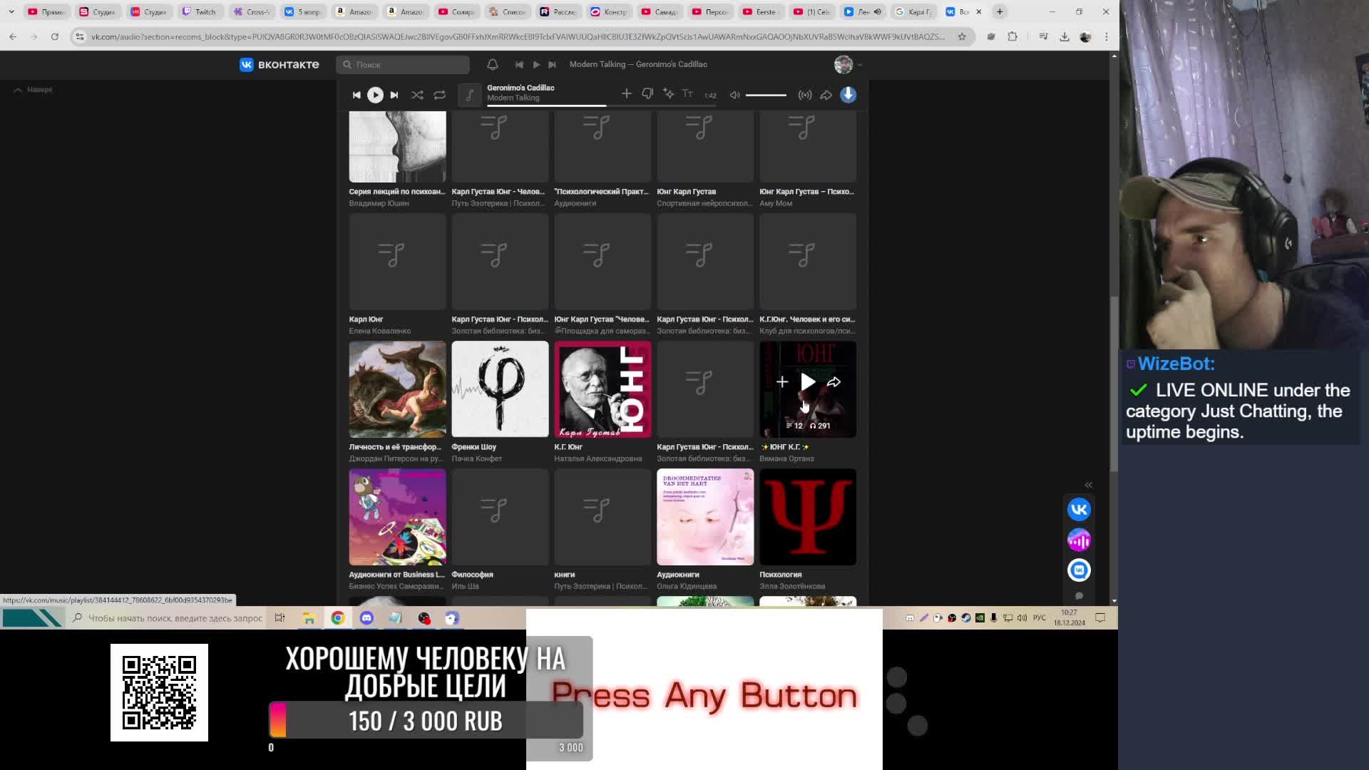Expand the collapsed side panel double-chevron
This screenshot has width=1369, height=770.
[x=1088, y=485]
